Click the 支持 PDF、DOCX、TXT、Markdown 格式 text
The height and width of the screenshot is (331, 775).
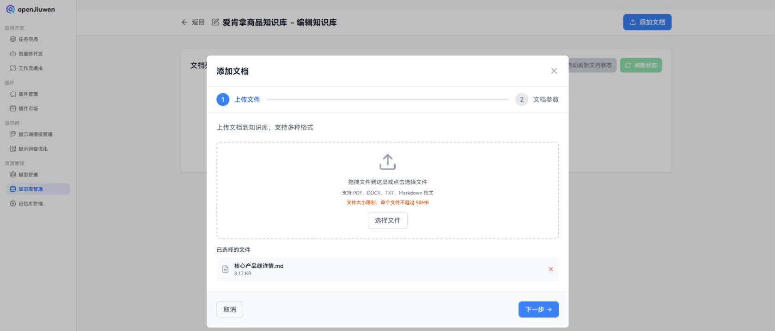pyautogui.click(x=388, y=193)
